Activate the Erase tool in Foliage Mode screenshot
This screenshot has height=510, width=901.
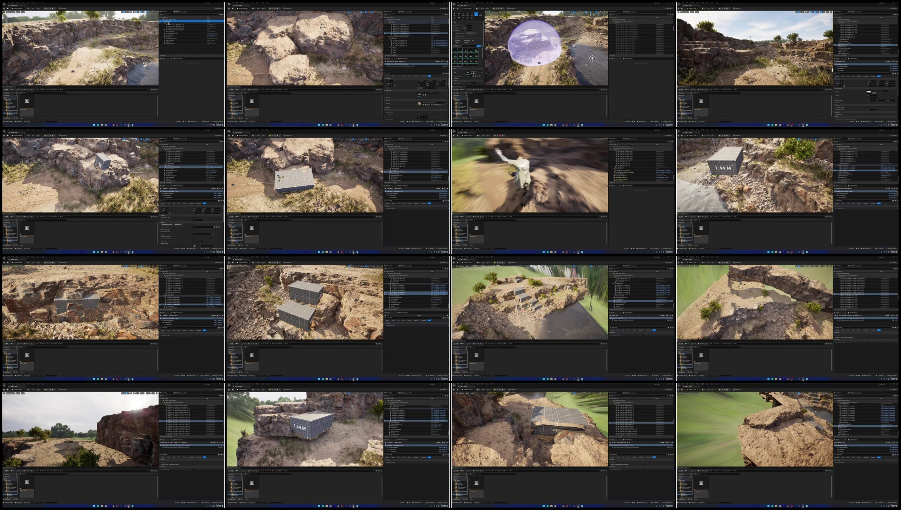pos(463,17)
